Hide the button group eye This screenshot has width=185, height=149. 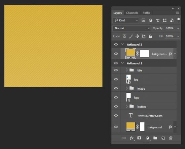(x=116, y=107)
